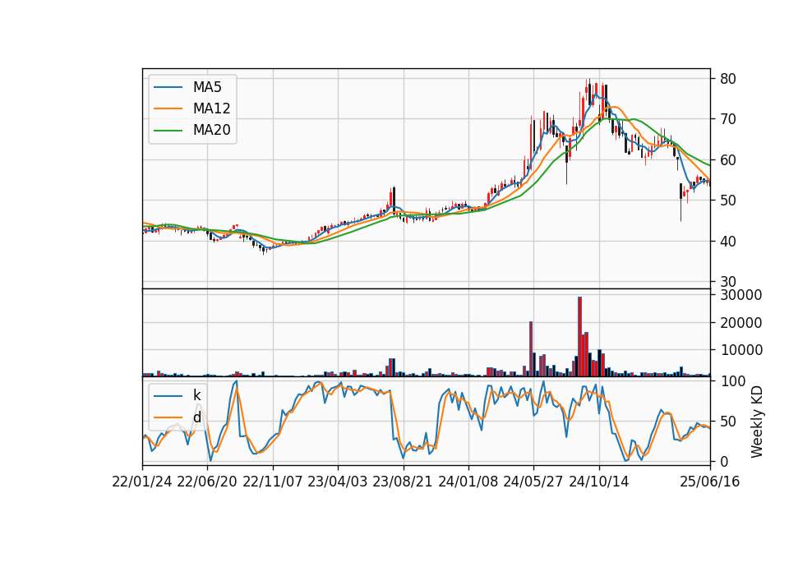Click the green MA20 legend line sample
The image size is (789, 567).
[x=168, y=131]
